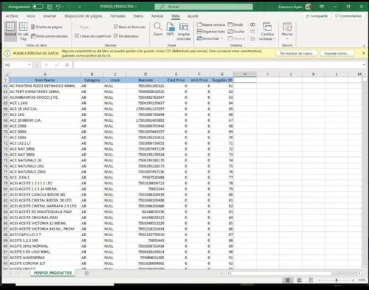The image size is (369, 290).
Task: Open a Nueva ventana
Action: 211,24
